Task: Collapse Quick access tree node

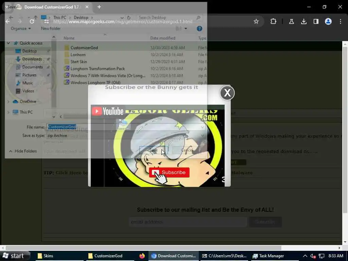Action: tap(8, 43)
